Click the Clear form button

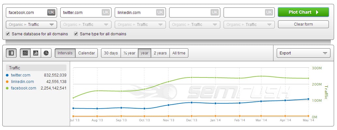(303, 24)
